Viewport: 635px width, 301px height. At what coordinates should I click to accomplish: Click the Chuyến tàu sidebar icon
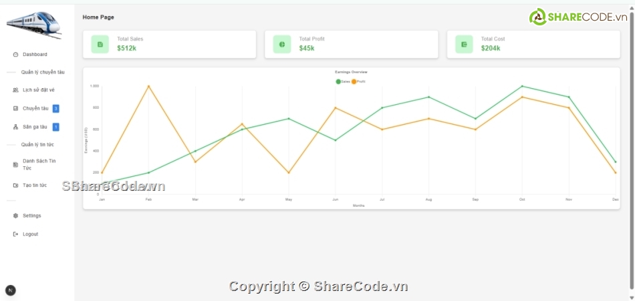point(15,108)
